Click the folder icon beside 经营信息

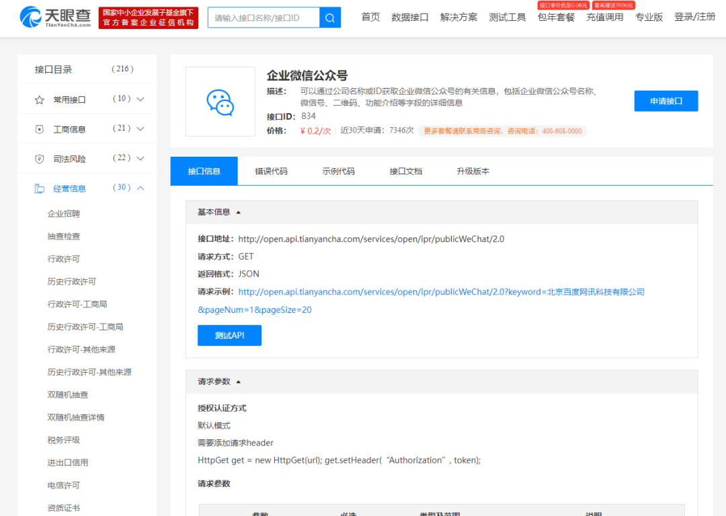[x=40, y=188]
